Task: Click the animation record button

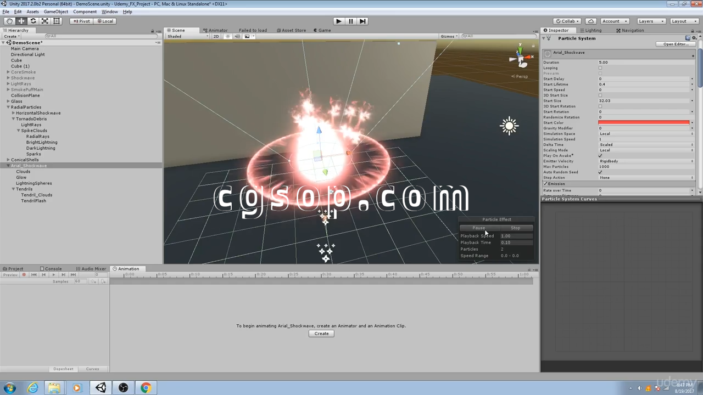Action: [x=24, y=275]
